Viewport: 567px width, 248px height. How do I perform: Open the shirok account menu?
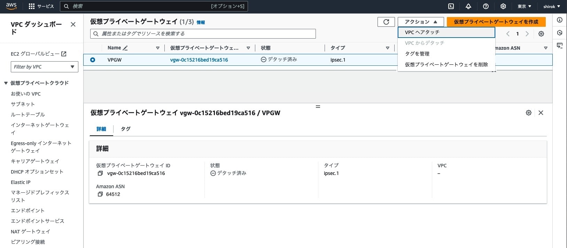pyautogui.click(x=552, y=6)
